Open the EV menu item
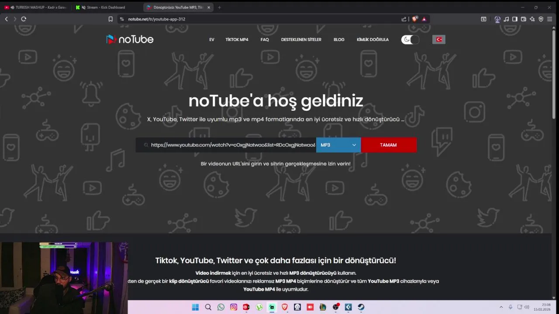Viewport: 559px width, 314px height. [x=212, y=40]
